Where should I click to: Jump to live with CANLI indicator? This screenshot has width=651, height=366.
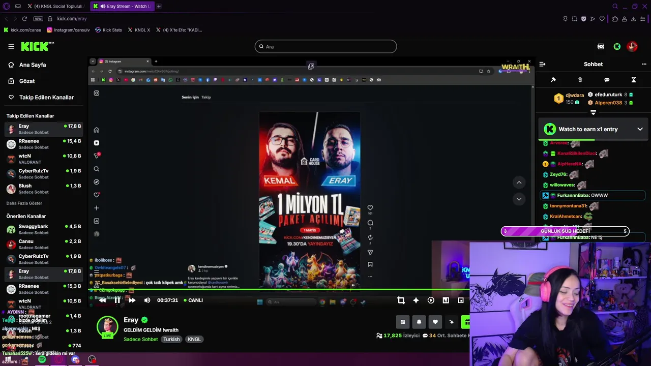click(193, 300)
